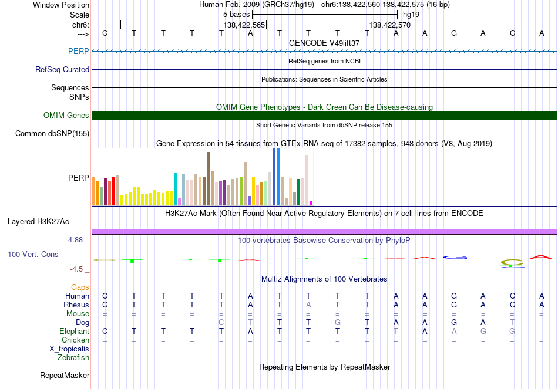Click the brown GTEx expression bar
This screenshot has width=558, height=389.
click(x=208, y=178)
